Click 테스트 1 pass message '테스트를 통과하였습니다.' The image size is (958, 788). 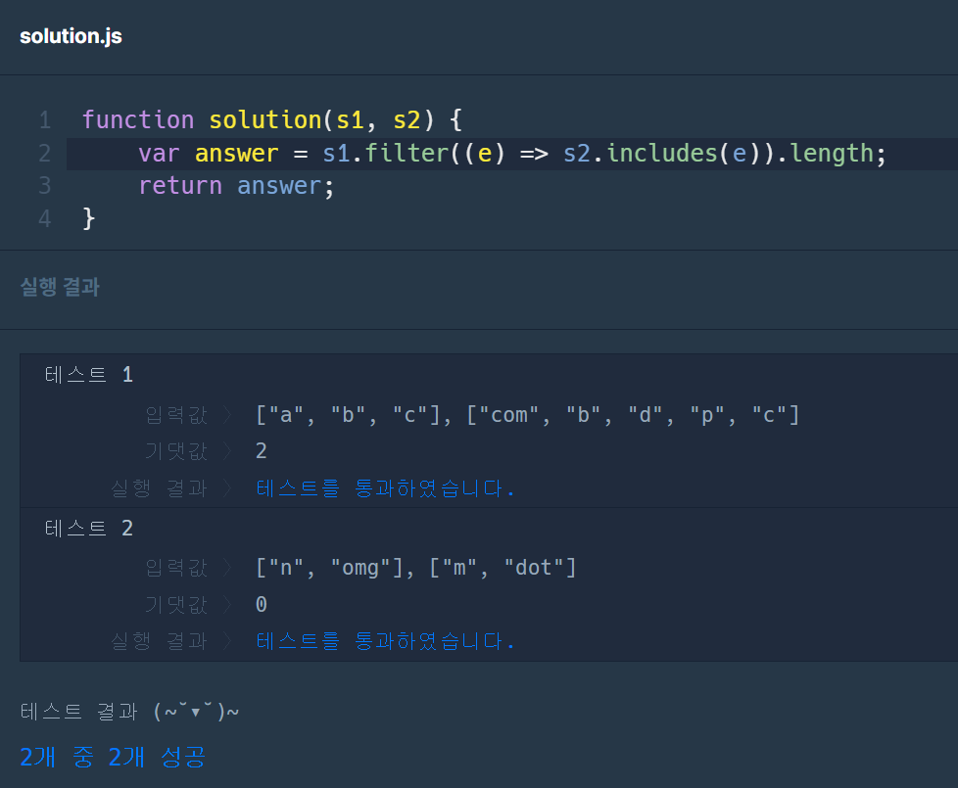point(386,488)
